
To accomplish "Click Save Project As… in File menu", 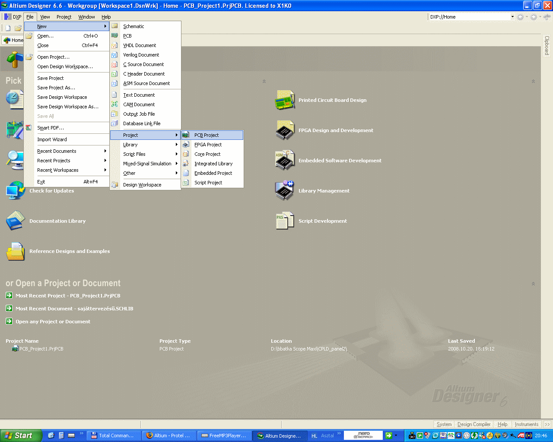I will [67, 88].
